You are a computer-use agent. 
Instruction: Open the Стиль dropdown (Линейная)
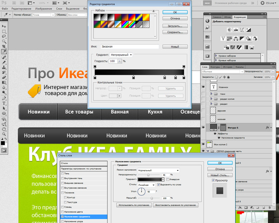coord(146,185)
